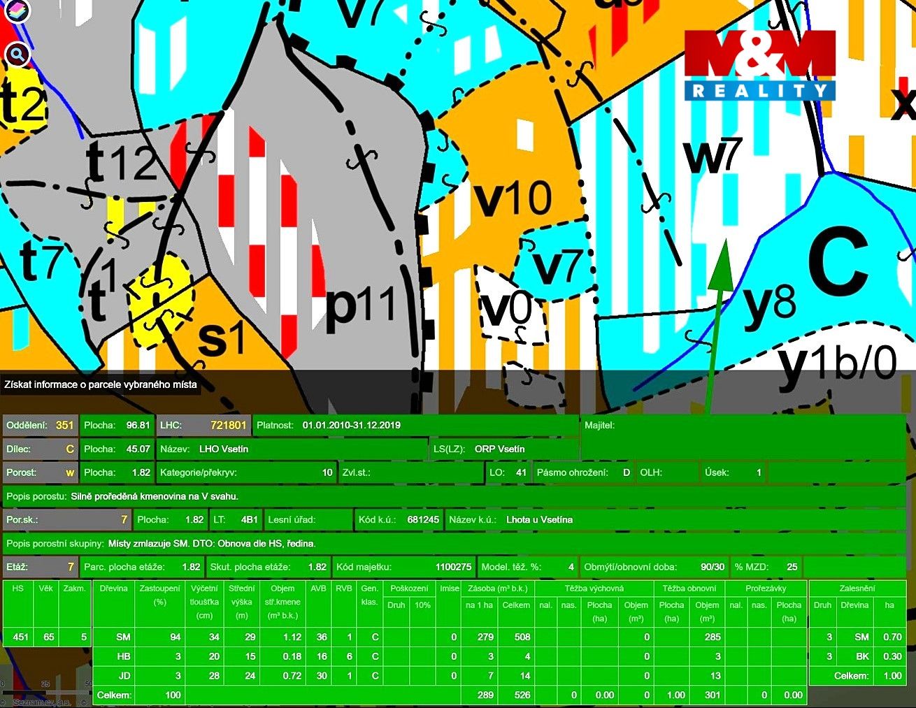The image size is (916, 708).
Task: Click the Zalesnění Celkem 1.00 row
Action: (858, 676)
